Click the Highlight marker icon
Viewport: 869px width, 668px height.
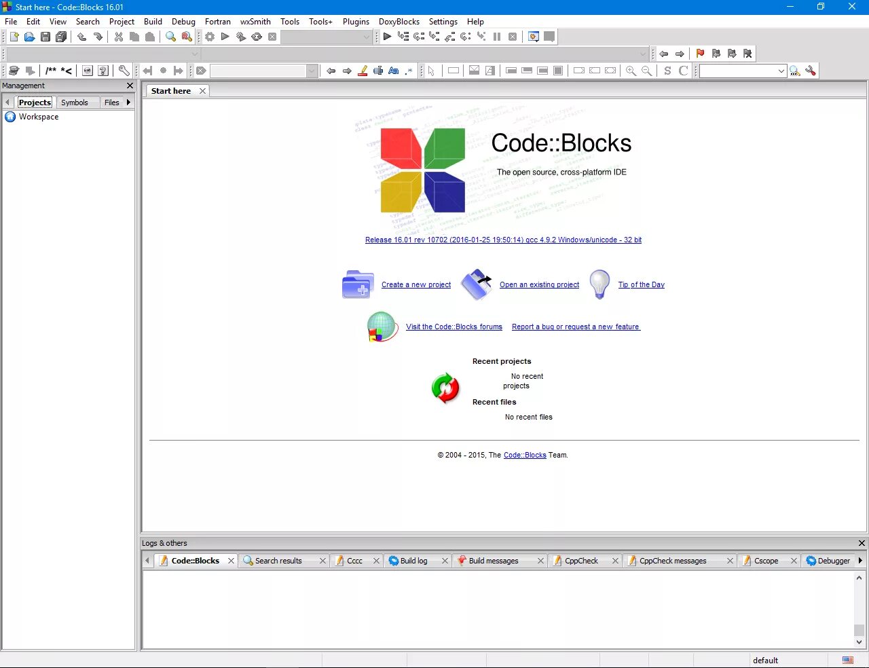363,71
